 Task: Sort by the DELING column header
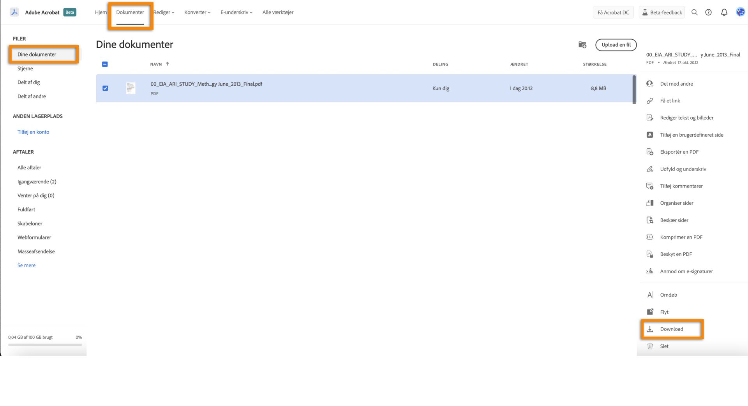440,64
